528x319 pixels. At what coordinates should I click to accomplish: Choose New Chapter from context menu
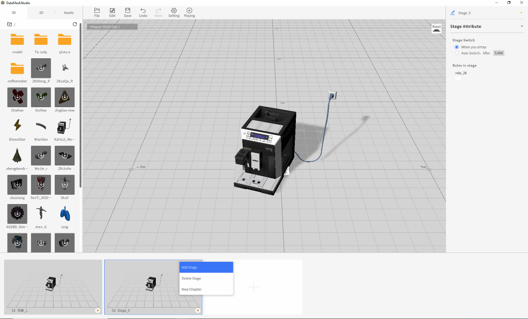click(206, 290)
